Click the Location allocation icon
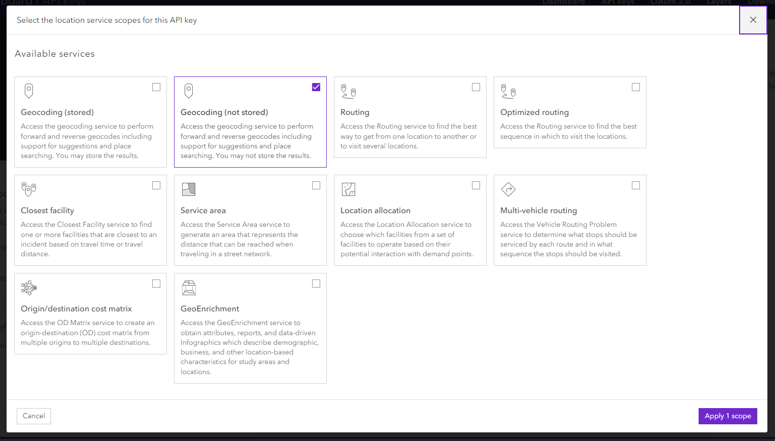775x441 pixels. coord(349,189)
